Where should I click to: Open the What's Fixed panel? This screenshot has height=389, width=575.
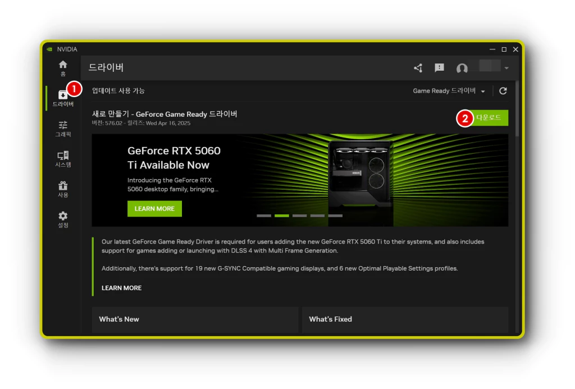point(405,320)
